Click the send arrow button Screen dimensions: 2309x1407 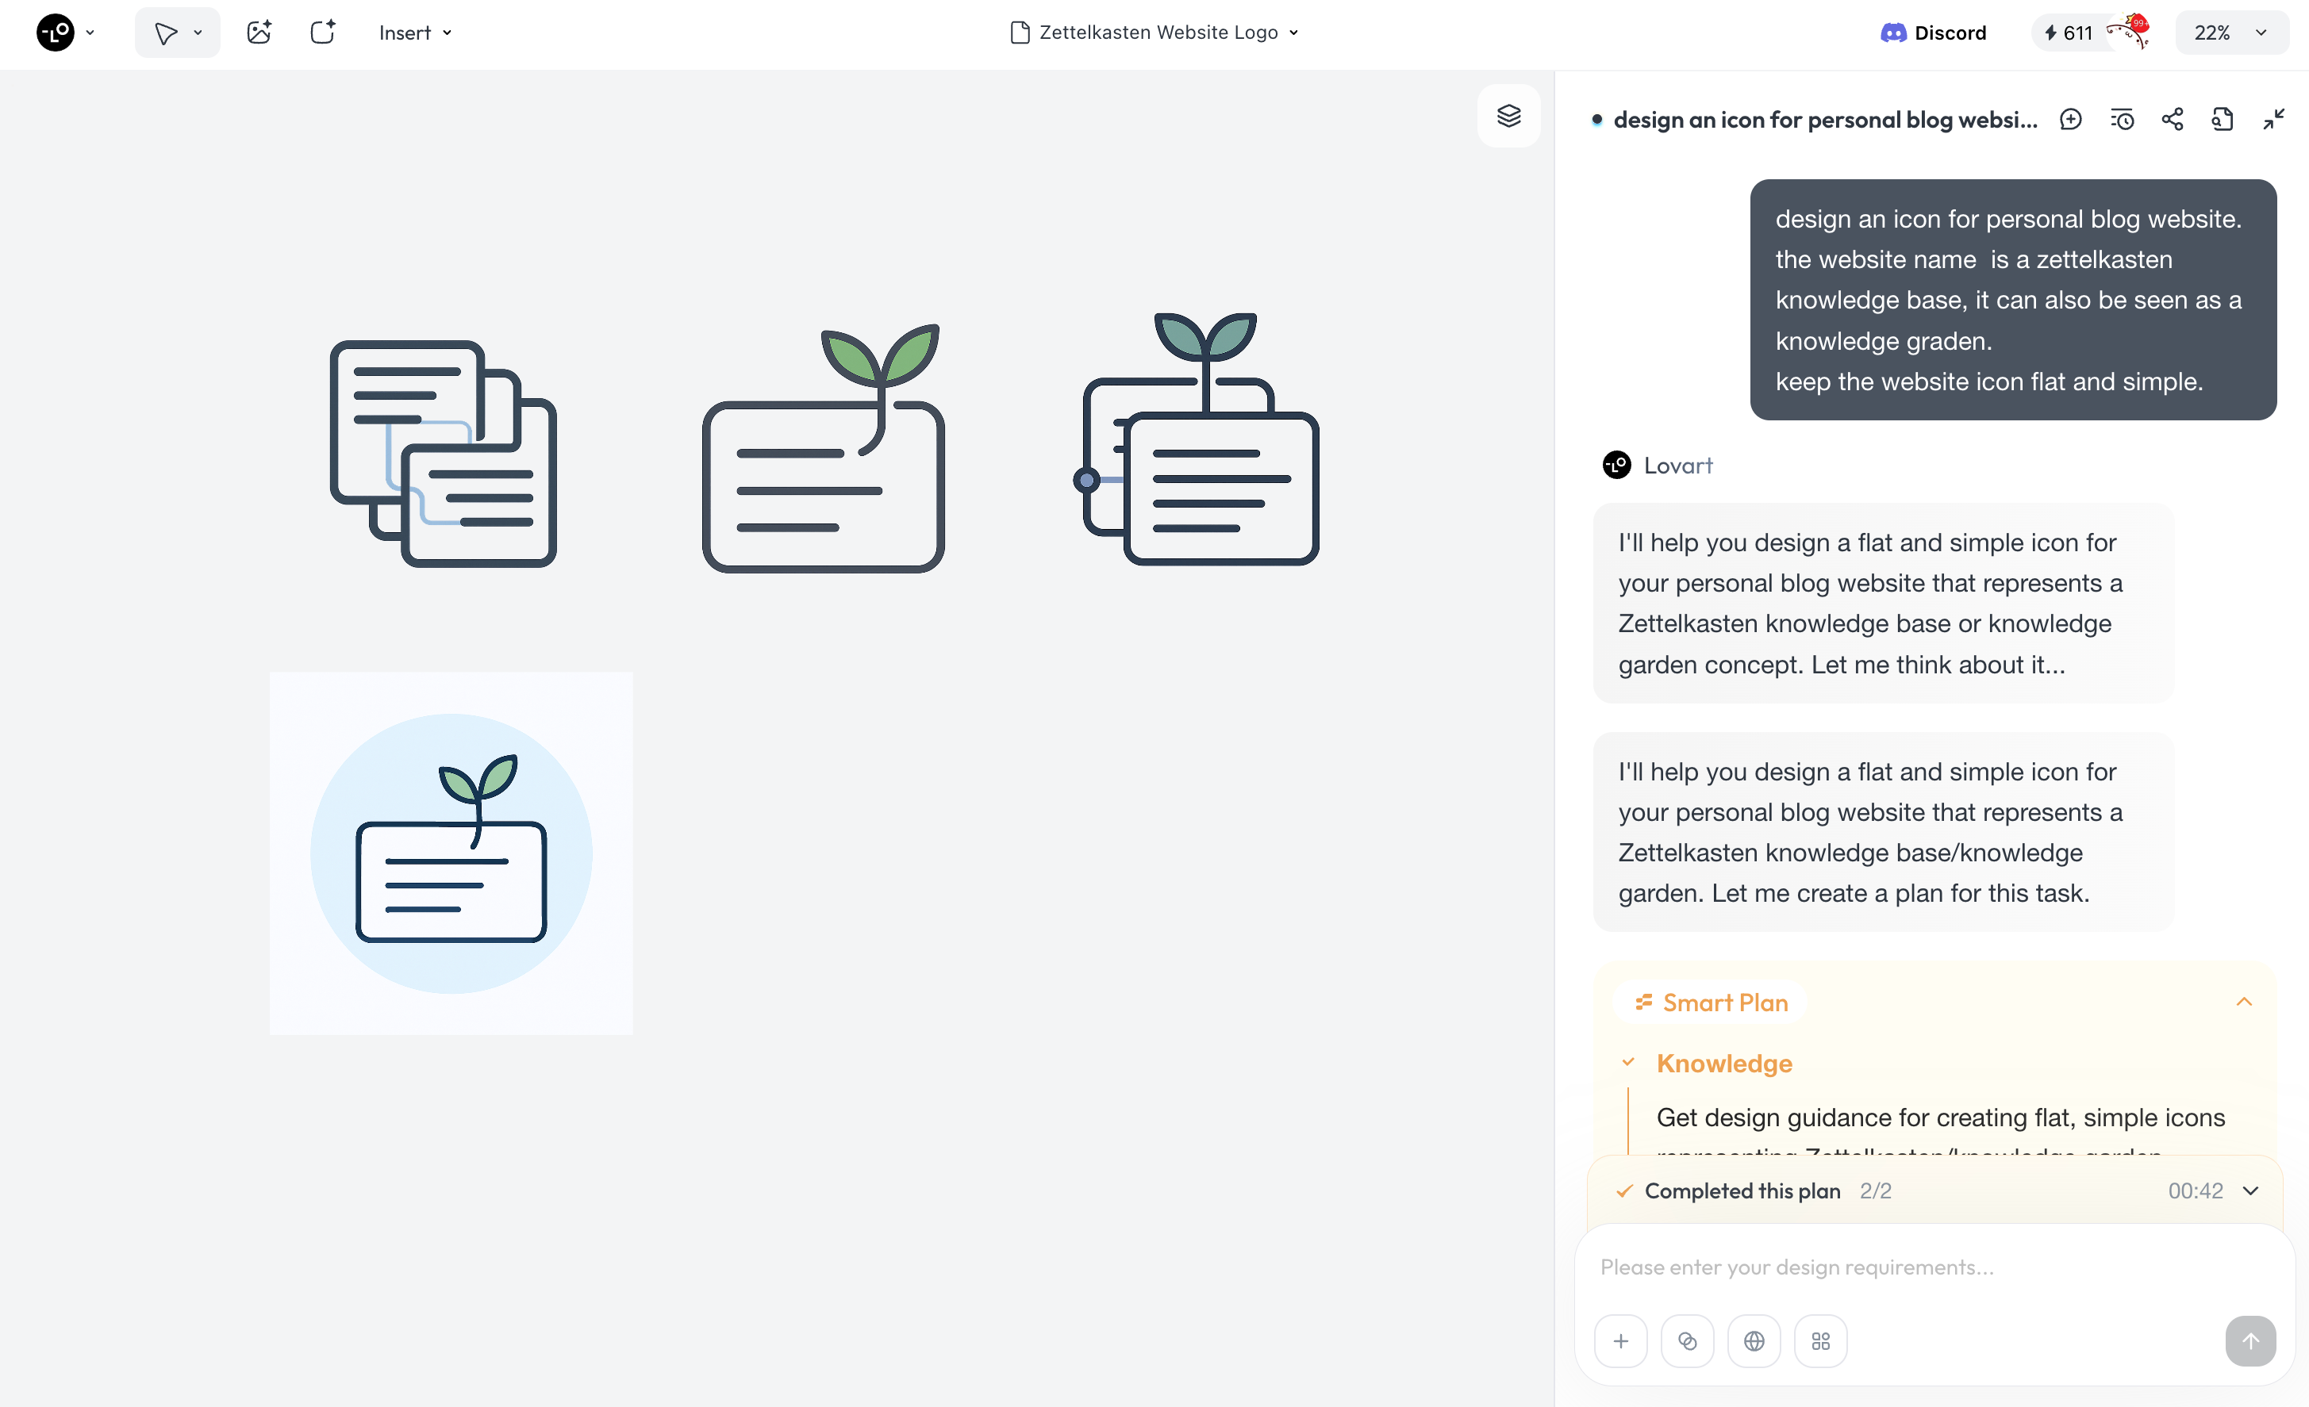pos(2251,1341)
